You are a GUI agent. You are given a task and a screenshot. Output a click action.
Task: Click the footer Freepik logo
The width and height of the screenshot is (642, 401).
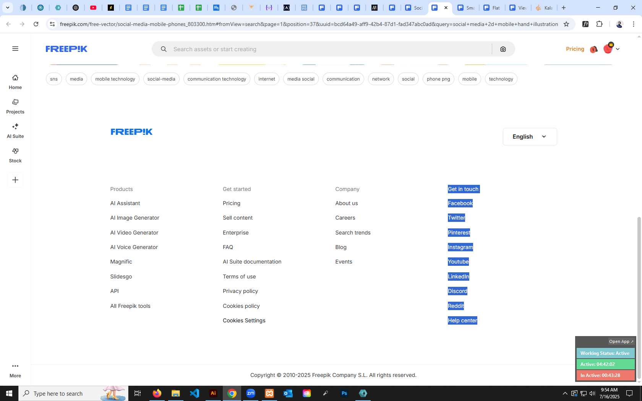point(131,132)
